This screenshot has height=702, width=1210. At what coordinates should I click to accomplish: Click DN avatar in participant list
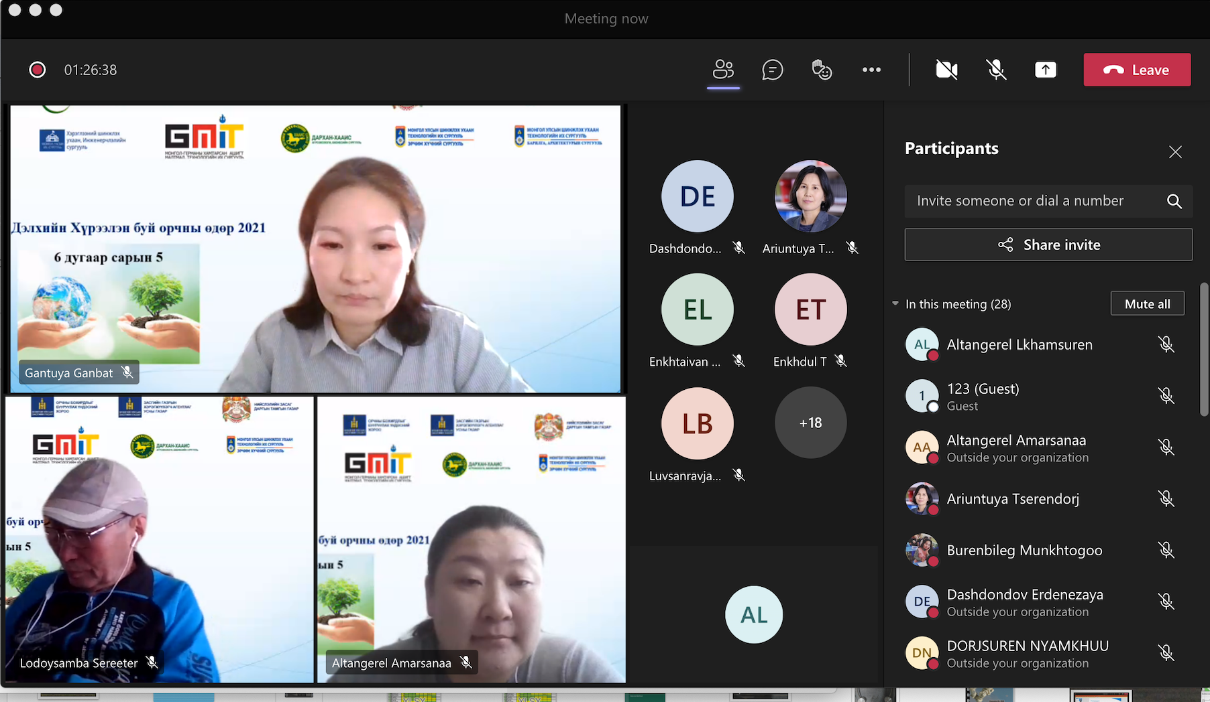(922, 652)
